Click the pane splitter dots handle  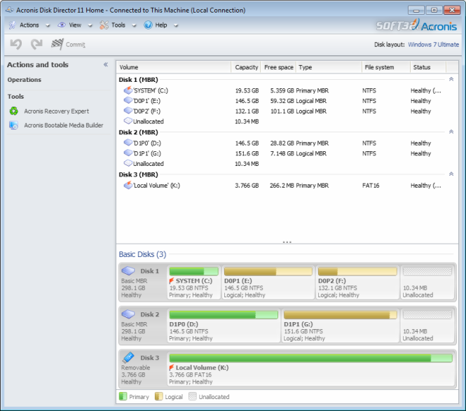coord(287,242)
